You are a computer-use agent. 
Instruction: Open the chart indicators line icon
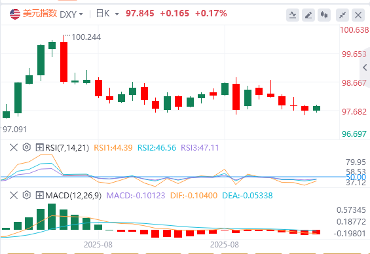pos(293,15)
